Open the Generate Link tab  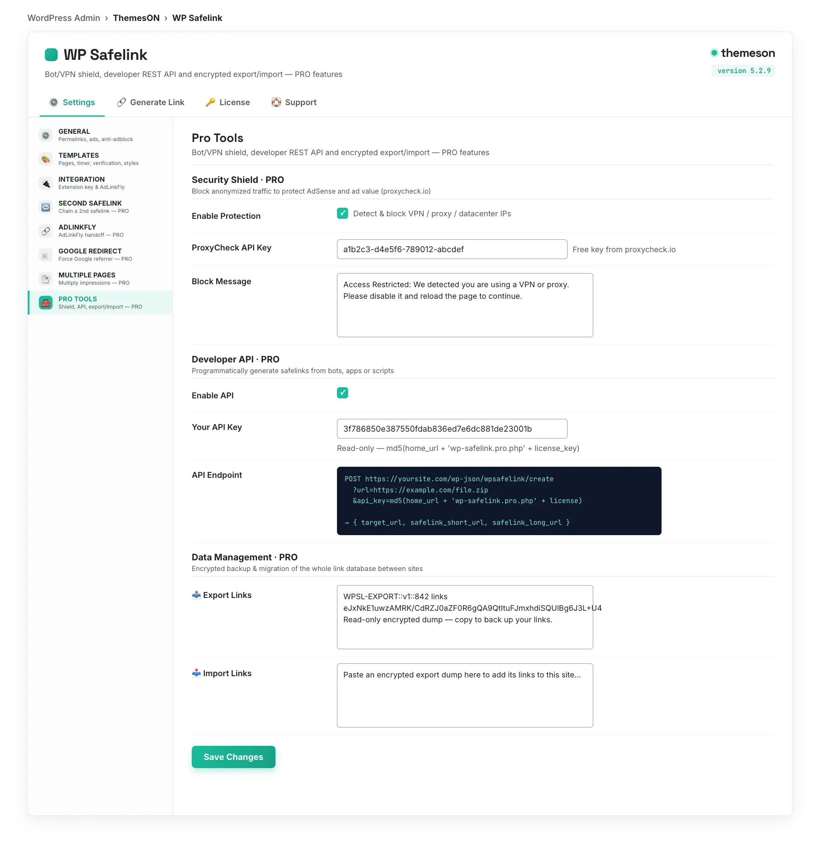pos(150,102)
